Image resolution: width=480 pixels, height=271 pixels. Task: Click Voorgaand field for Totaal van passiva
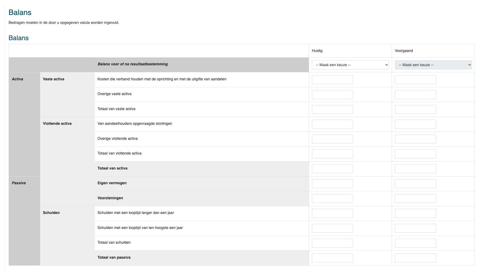(x=415, y=258)
